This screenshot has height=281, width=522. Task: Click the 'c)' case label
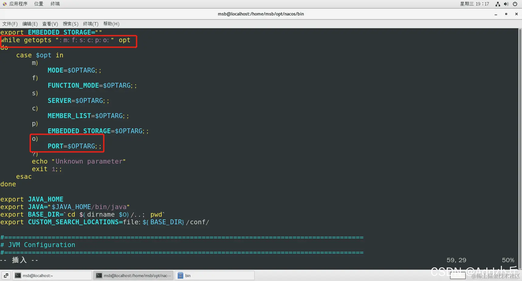(35, 108)
